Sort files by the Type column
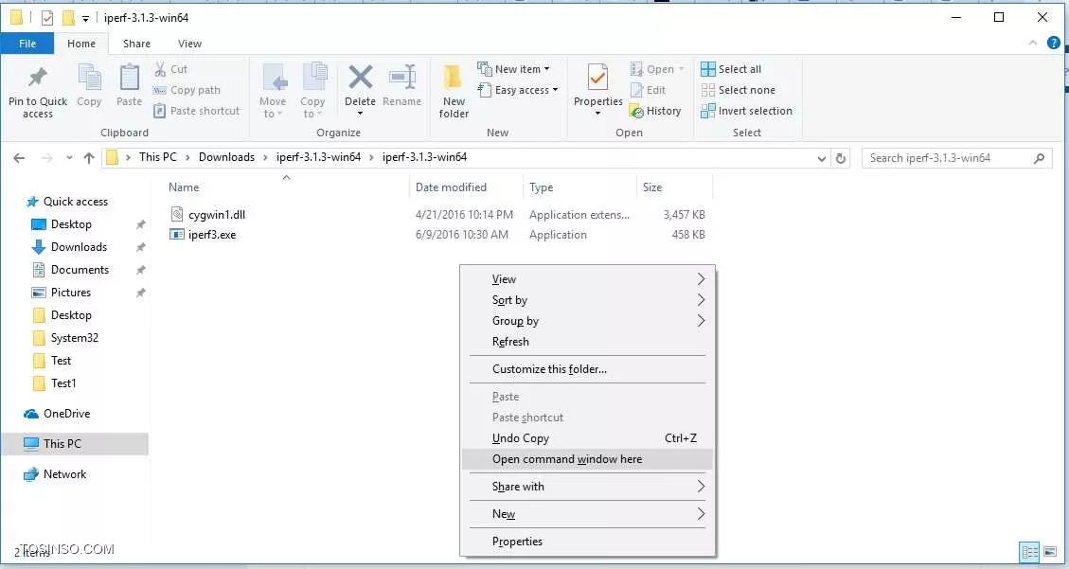Screen dimensions: 1069x569 point(580,187)
